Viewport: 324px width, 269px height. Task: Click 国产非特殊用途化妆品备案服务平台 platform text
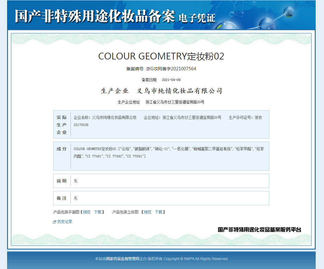coord(259,230)
